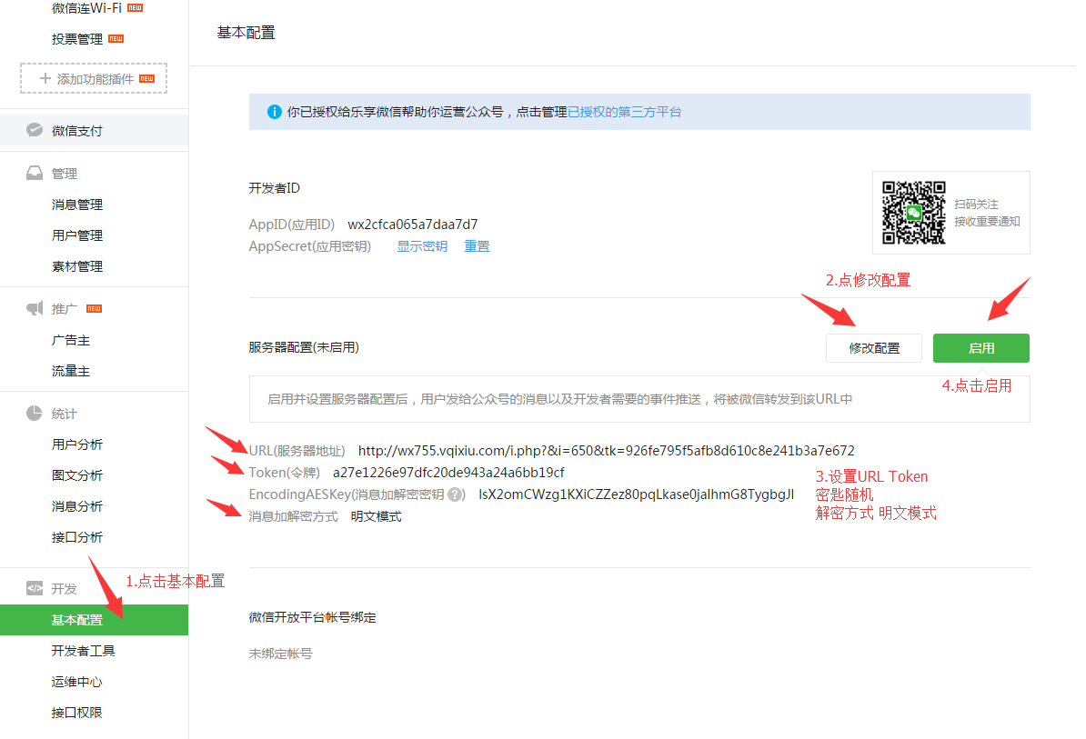Click 显示密钥 to reveal AppSecret
1086x739 pixels.
coord(422,246)
